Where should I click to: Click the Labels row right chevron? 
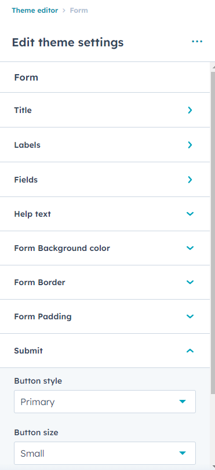click(x=190, y=145)
